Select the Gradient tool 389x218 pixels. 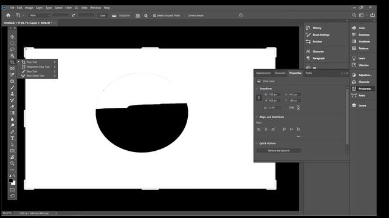pos(12,113)
